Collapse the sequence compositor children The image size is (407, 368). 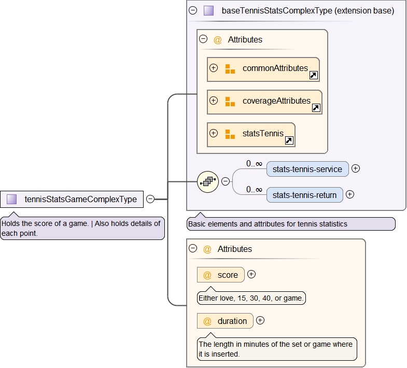tap(226, 181)
